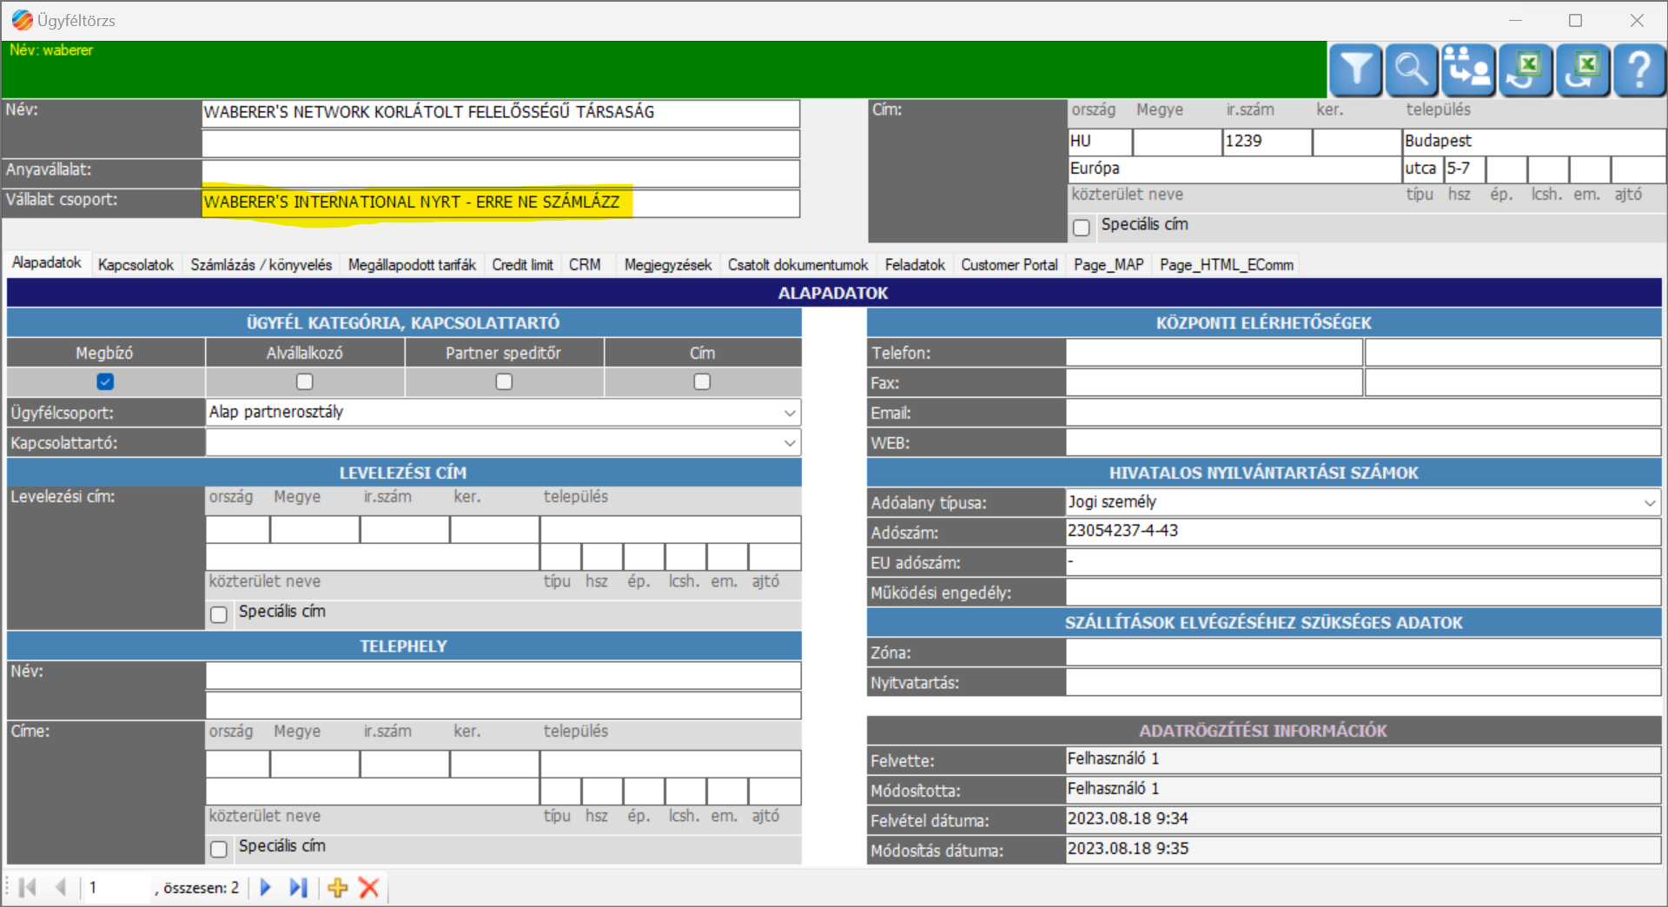Open the Megjegyzések tab
Viewport: 1668px width, 907px height.
pyautogui.click(x=667, y=264)
